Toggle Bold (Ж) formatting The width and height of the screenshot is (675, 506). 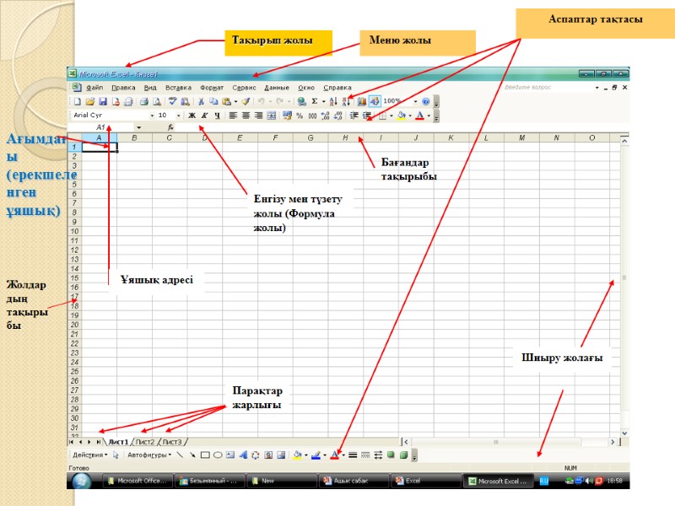click(x=192, y=116)
